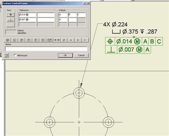Dismiss dialog with Cancel button
The height and width of the screenshot is (136, 169).
coord(81,55)
